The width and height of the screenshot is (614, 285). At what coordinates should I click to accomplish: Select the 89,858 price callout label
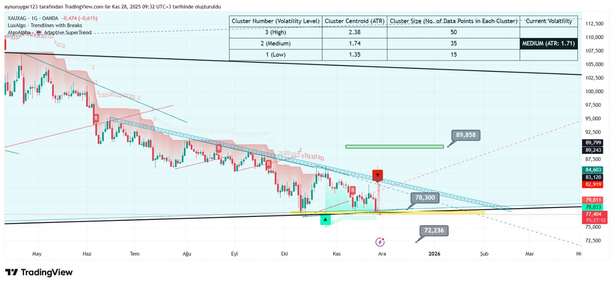point(465,135)
